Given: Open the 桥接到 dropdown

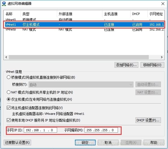Looking at the screenshot, I should coord(81,85).
